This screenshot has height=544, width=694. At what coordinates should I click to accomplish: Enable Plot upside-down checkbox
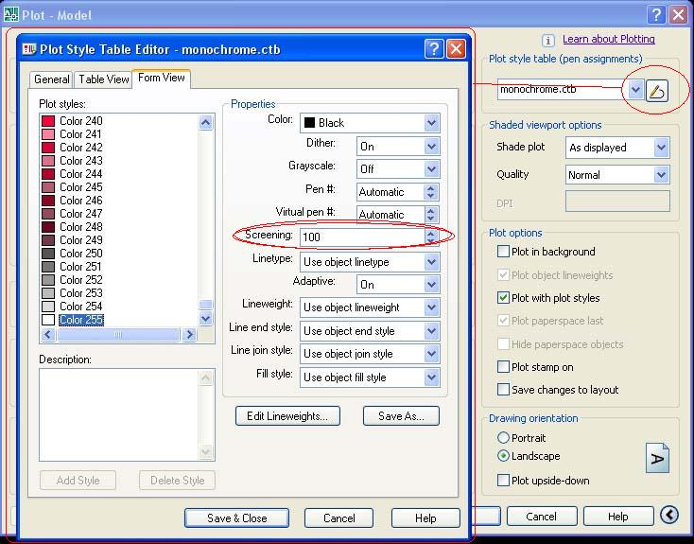tap(503, 481)
